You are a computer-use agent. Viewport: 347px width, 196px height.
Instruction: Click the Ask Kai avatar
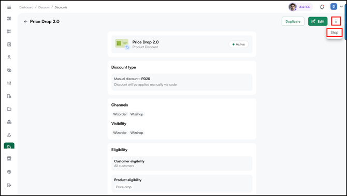coord(293,7)
